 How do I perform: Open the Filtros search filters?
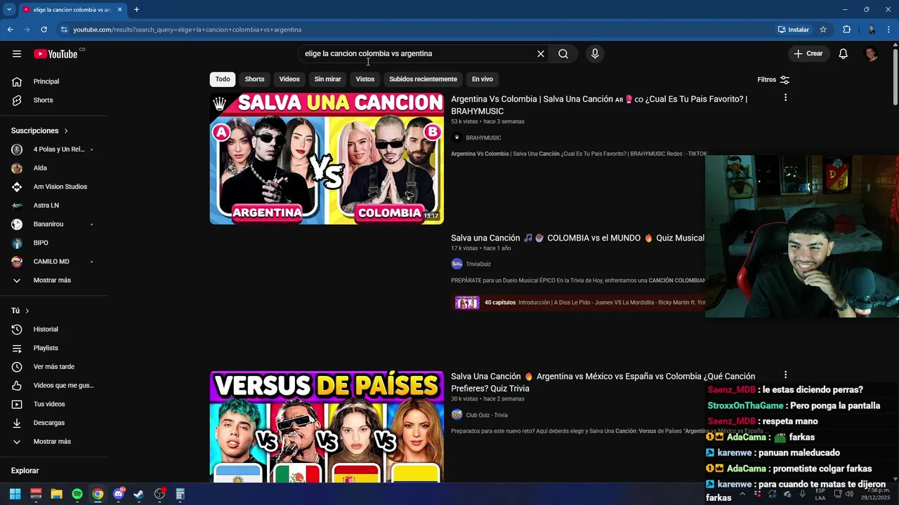pos(773,80)
